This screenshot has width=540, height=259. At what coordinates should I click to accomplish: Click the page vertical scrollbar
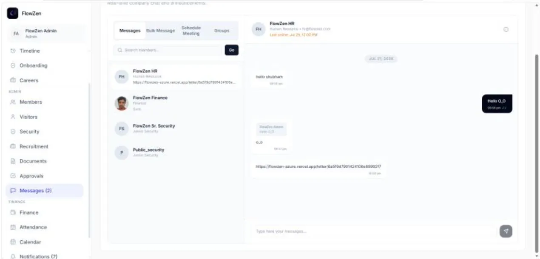coord(536,153)
